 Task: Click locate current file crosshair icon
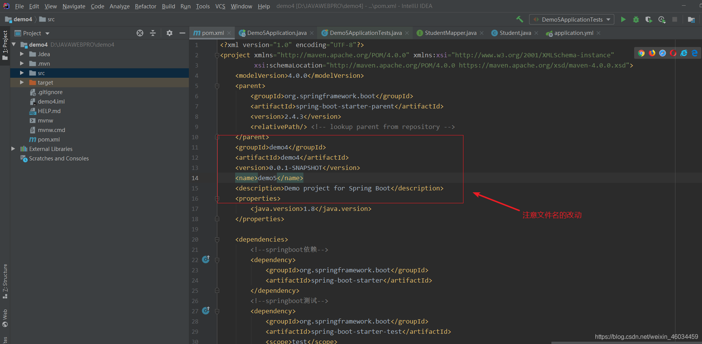[x=140, y=33]
